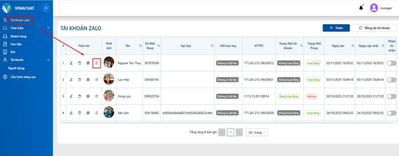
Task: Open Khách hàng in the sidebar
Action: pyautogui.click(x=18, y=36)
